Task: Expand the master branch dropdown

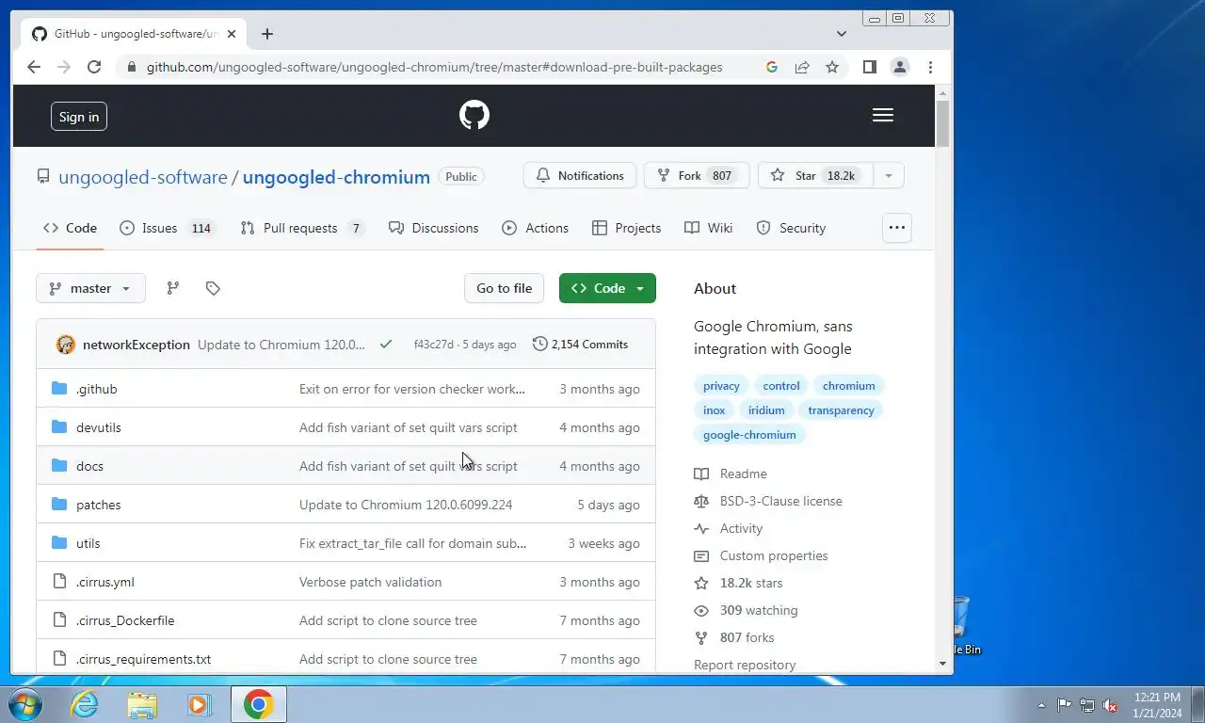Action: point(90,288)
